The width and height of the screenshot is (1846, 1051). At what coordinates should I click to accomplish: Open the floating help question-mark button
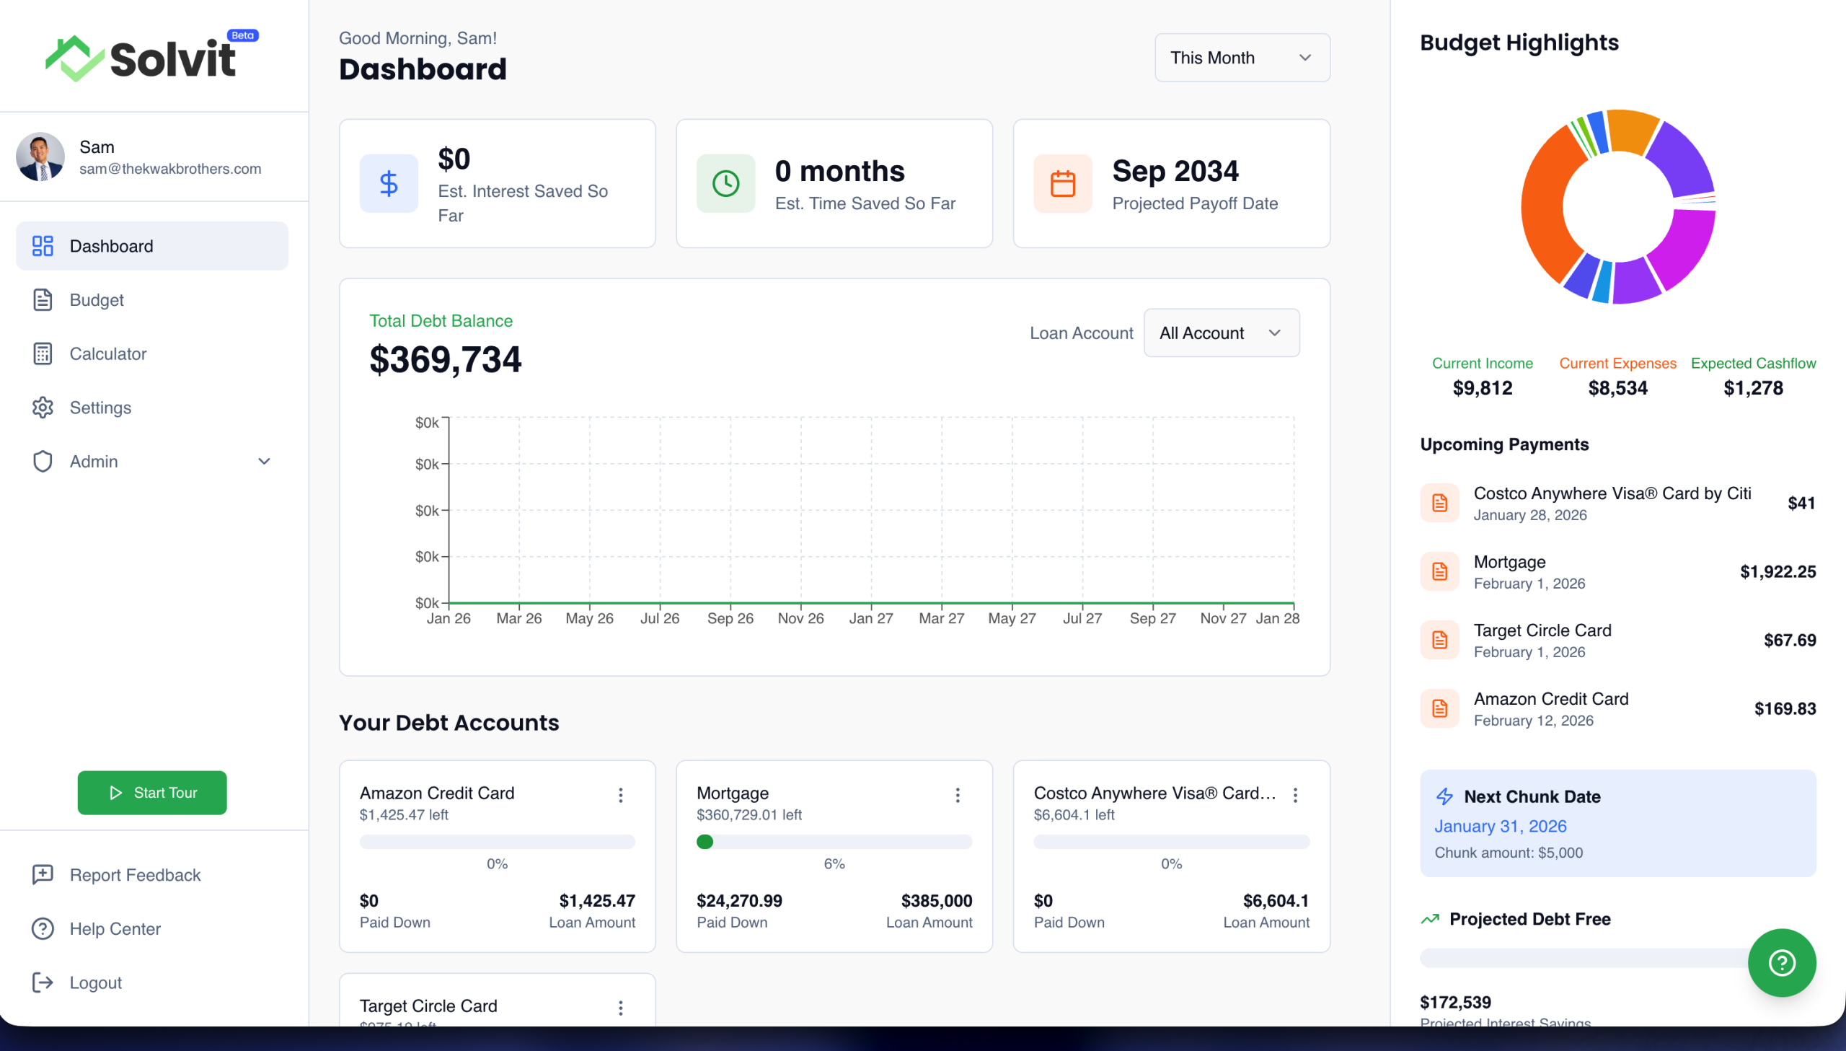coord(1781,963)
